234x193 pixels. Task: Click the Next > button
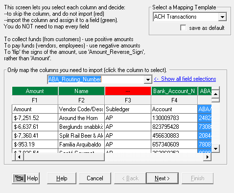(162, 178)
